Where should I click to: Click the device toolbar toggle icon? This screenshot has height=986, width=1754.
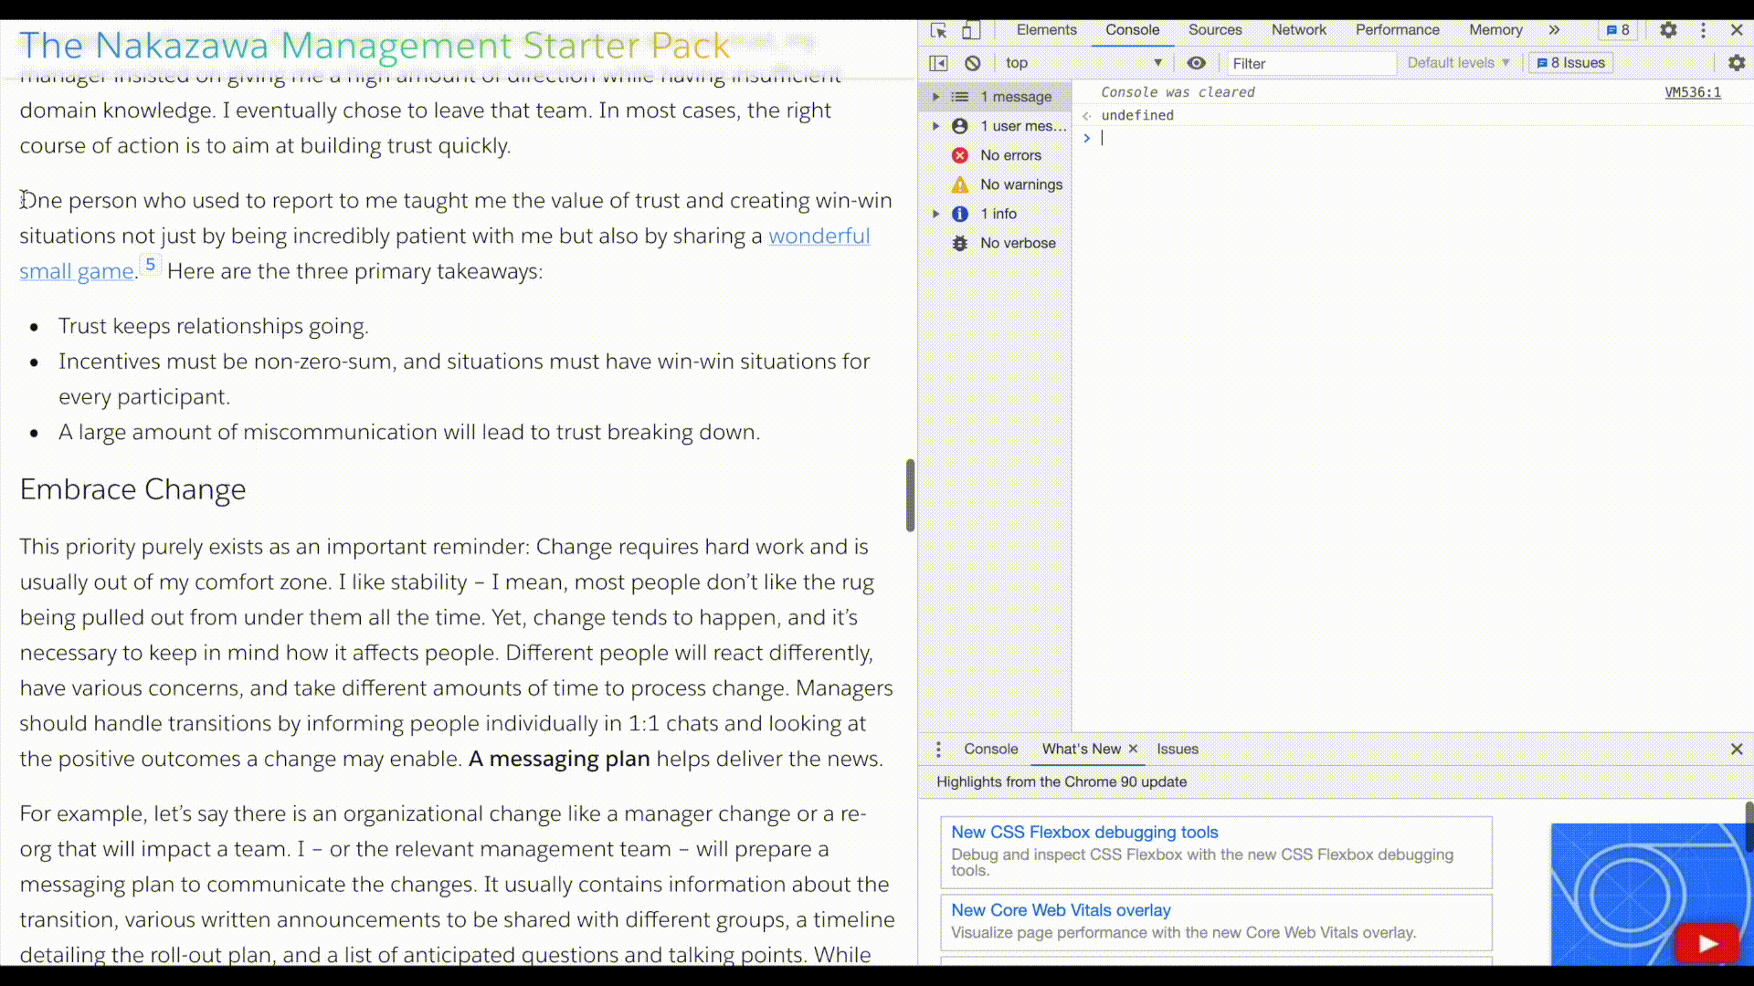(972, 29)
